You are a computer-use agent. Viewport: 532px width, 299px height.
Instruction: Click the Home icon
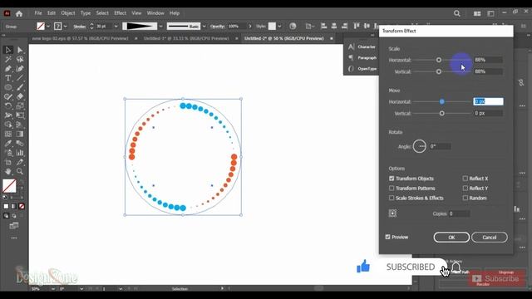click(x=19, y=13)
